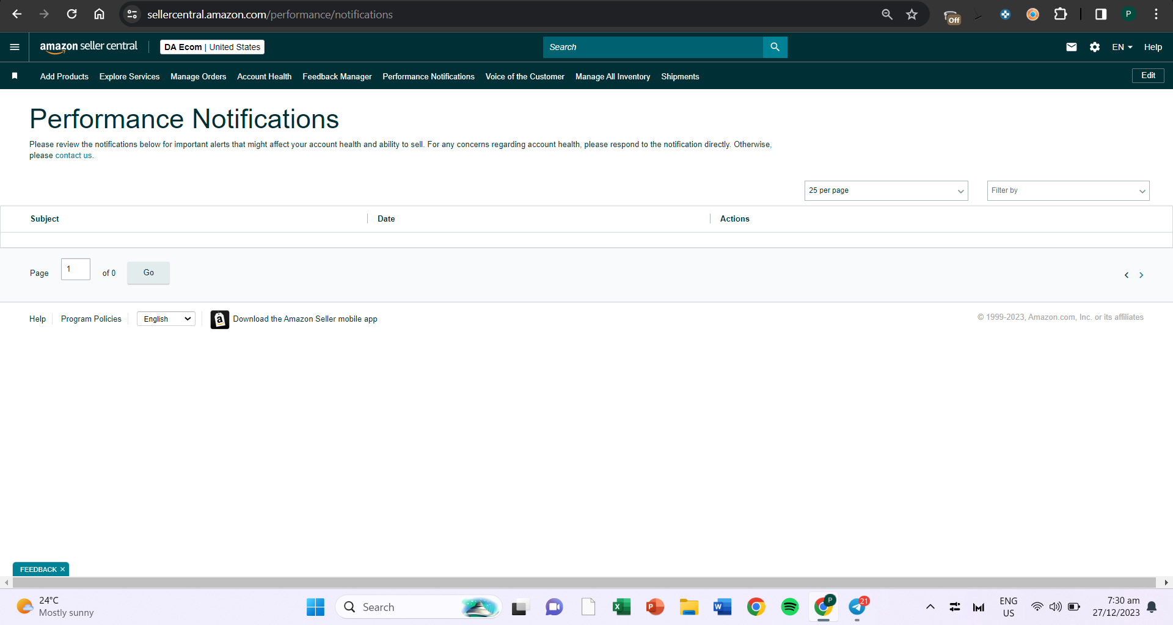Bookmark this page with the star
Screen dimensions: 1173x625
tap(912, 14)
